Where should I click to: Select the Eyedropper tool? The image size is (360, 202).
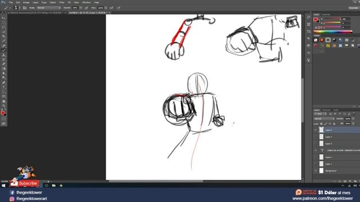3,41
